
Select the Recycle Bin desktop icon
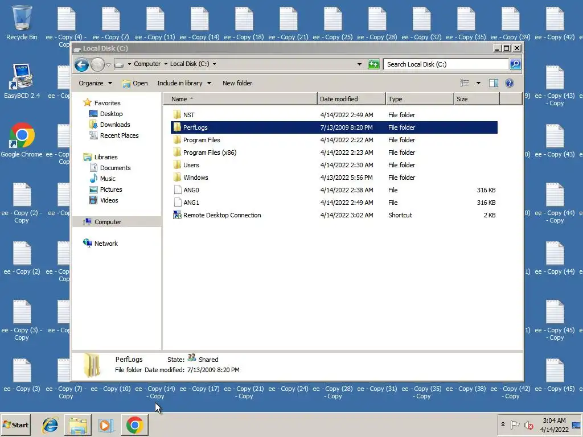pos(22,23)
